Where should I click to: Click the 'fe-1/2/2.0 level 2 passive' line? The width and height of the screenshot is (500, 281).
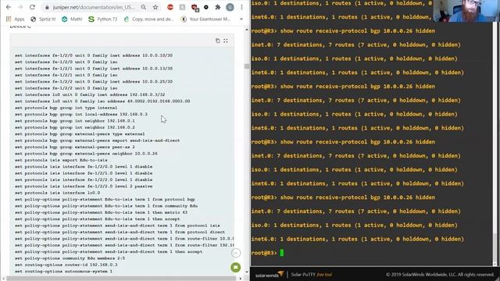[84, 186]
